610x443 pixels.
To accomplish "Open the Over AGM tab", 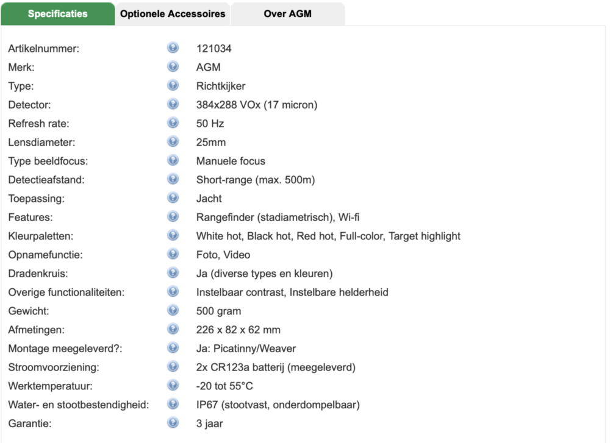I will tap(287, 14).
